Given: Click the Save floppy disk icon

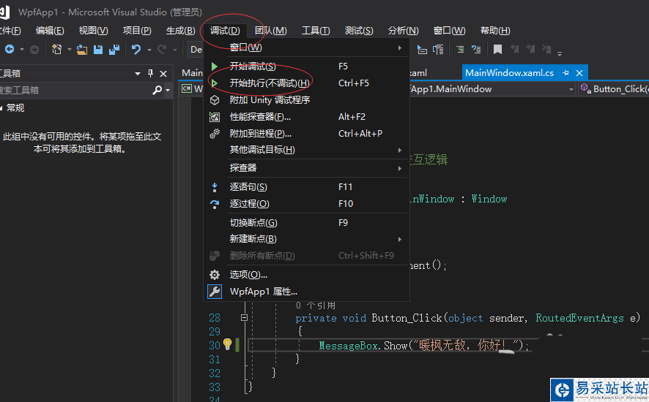Looking at the screenshot, I should [98, 50].
